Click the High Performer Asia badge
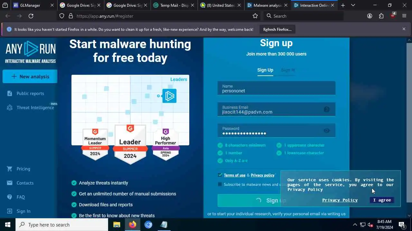 click(165, 144)
